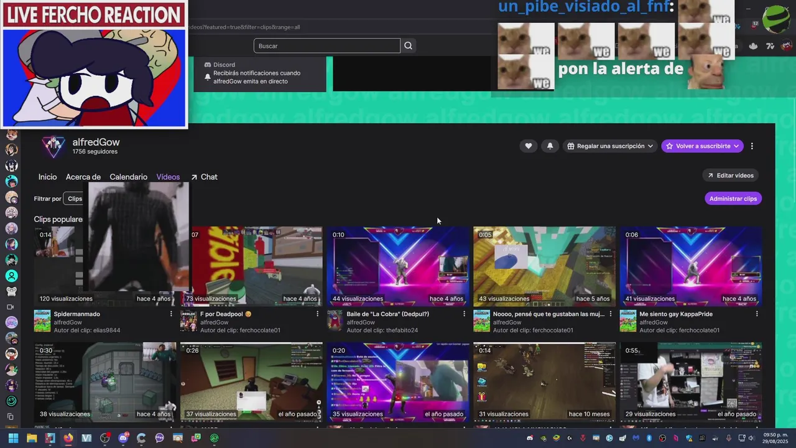The height and width of the screenshot is (448, 796).
Task: Open options for Spidermanmado clip
Action: (x=171, y=314)
